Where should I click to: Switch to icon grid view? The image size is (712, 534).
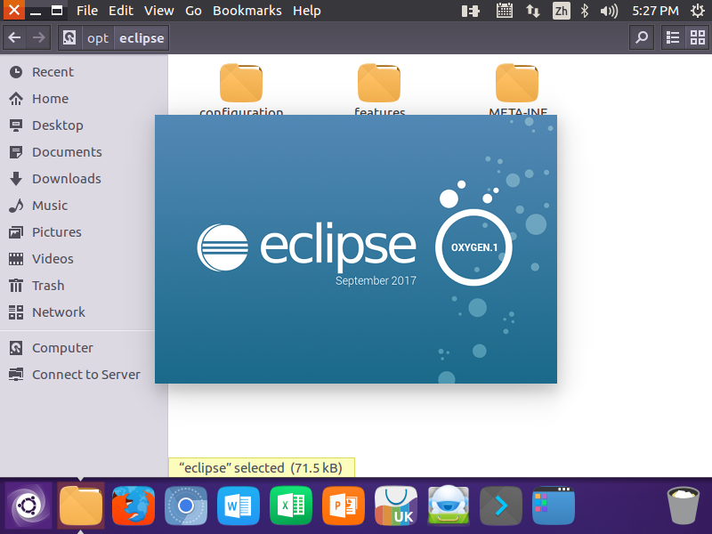pos(698,37)
